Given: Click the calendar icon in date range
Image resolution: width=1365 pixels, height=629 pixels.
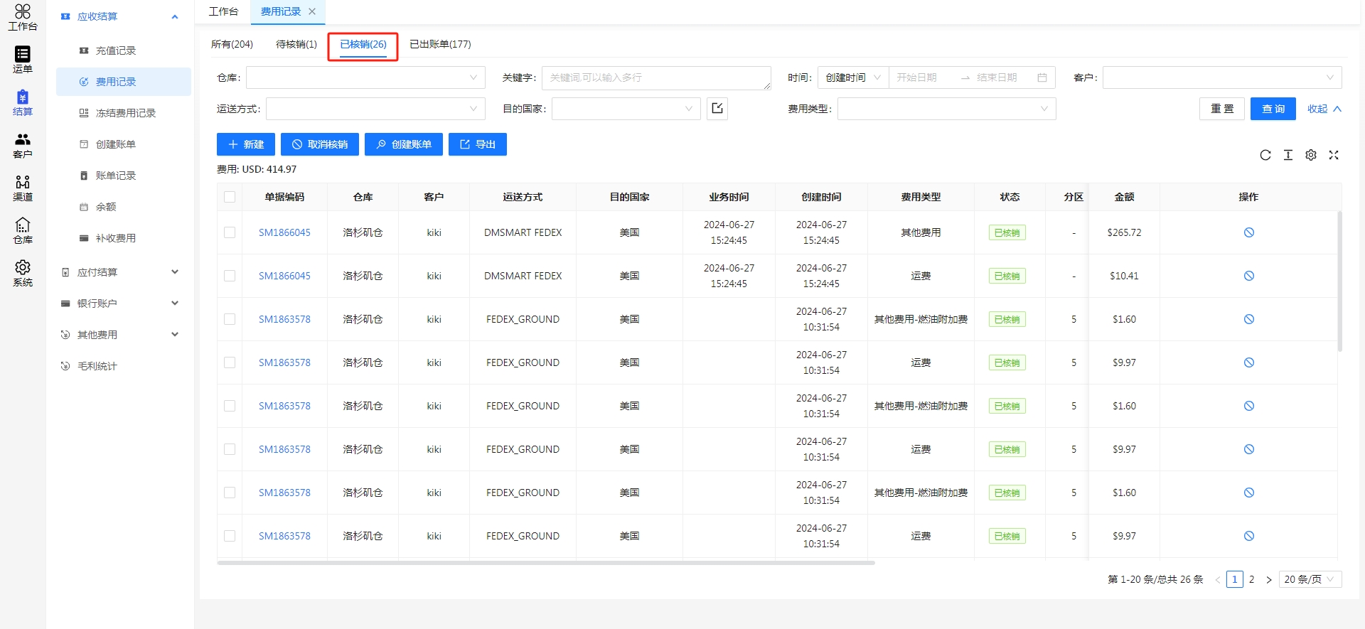Looking at the screenshot, I should (x=1042, y=77).
